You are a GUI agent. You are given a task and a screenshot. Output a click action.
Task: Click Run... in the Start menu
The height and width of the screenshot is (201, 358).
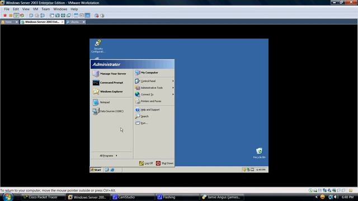(154, 123)
